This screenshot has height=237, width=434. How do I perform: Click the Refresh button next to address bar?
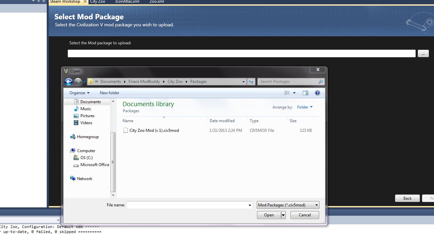coord(251,82)
